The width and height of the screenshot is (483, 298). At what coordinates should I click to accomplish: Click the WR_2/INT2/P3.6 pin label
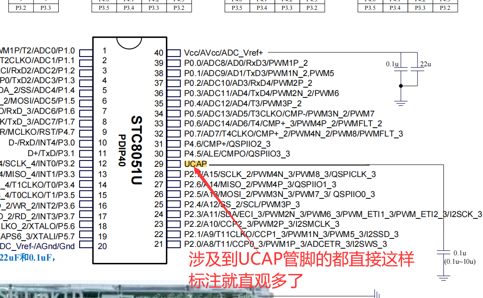pos(37,206)
